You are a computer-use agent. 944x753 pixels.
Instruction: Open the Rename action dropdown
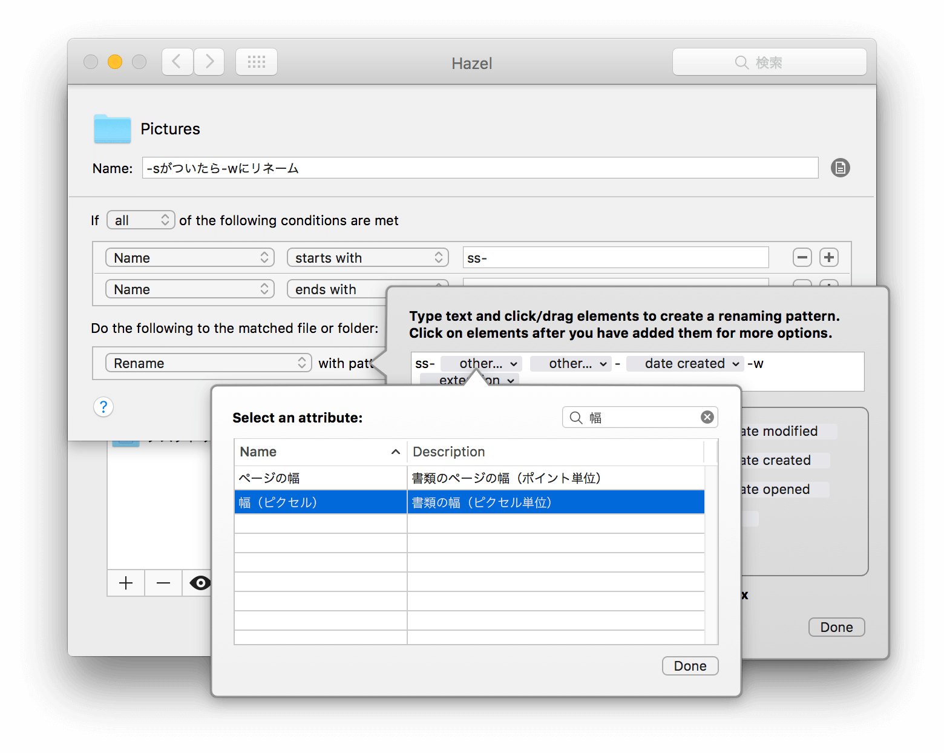(209, 363)
